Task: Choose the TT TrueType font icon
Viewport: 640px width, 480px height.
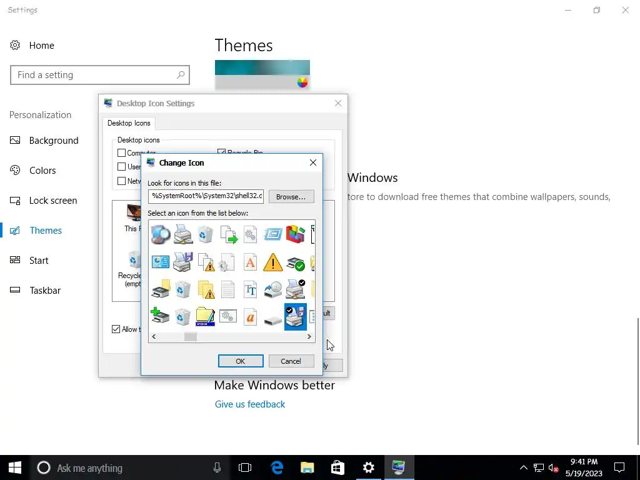Action: (250, 289)
